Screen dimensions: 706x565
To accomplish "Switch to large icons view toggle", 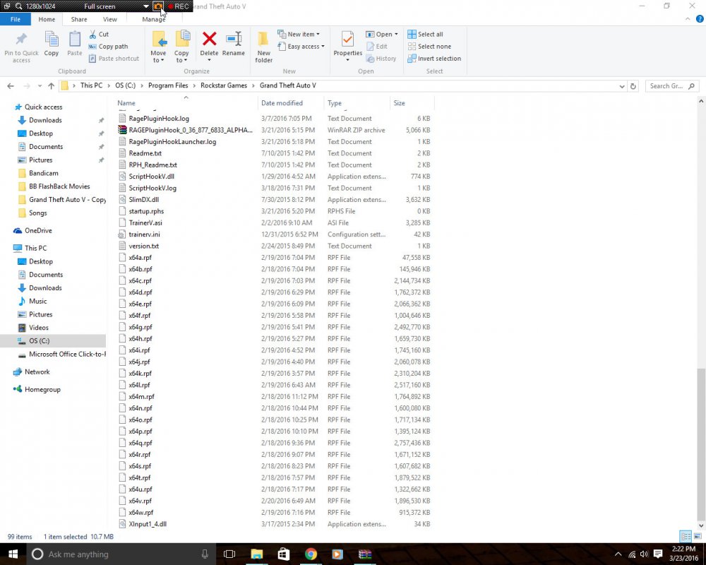I will pyautogui.click(x=698, y=536).
